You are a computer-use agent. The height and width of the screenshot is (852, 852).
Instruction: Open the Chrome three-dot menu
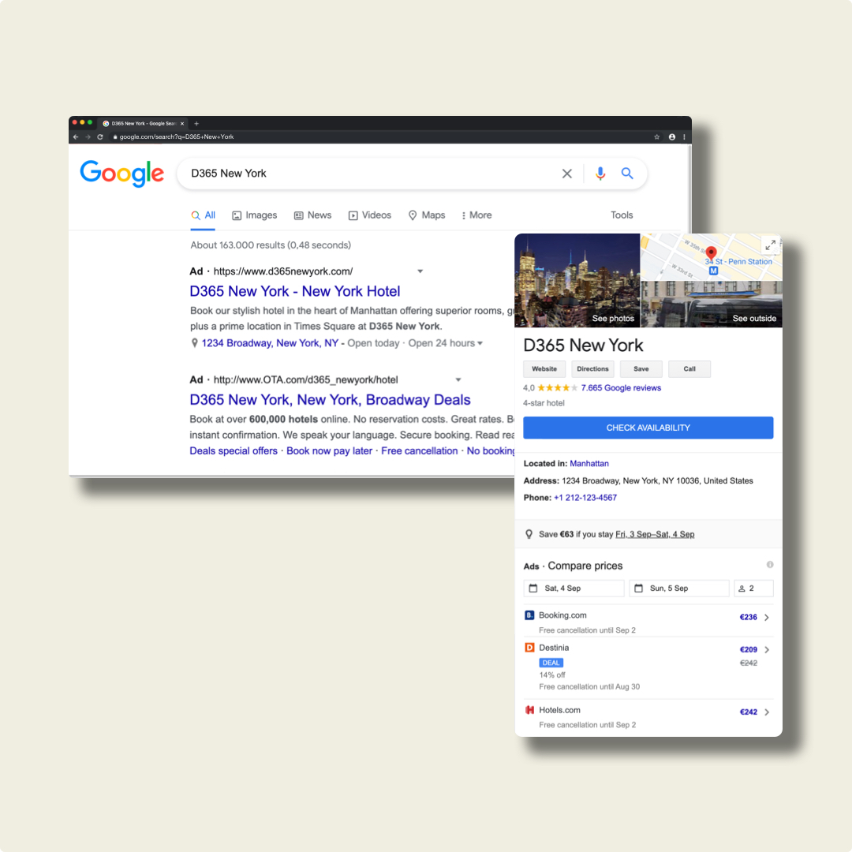pyautogui.click(x=684, y=137)
